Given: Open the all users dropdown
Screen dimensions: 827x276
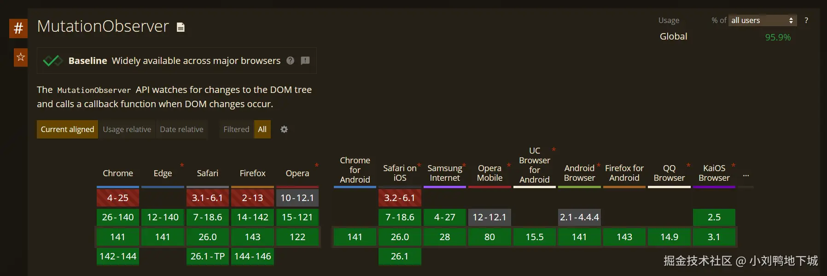Looking at the screenshot, I should (762, 20).
